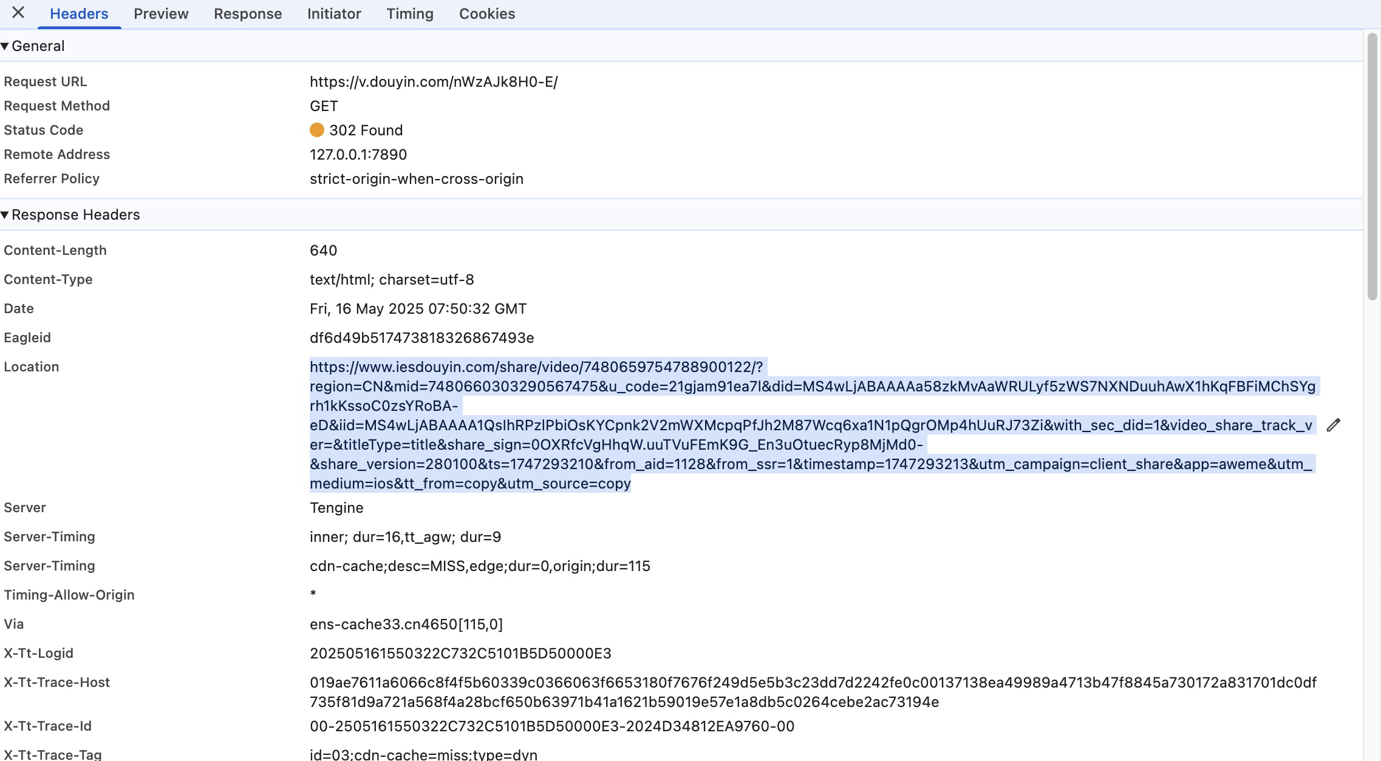Click the GET request method value
1381x761 pixels.
pos(324,106)
